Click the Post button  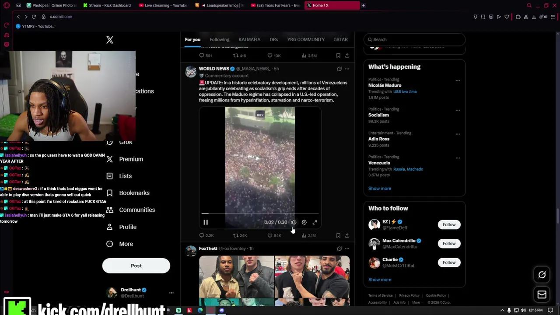point(136,266)
